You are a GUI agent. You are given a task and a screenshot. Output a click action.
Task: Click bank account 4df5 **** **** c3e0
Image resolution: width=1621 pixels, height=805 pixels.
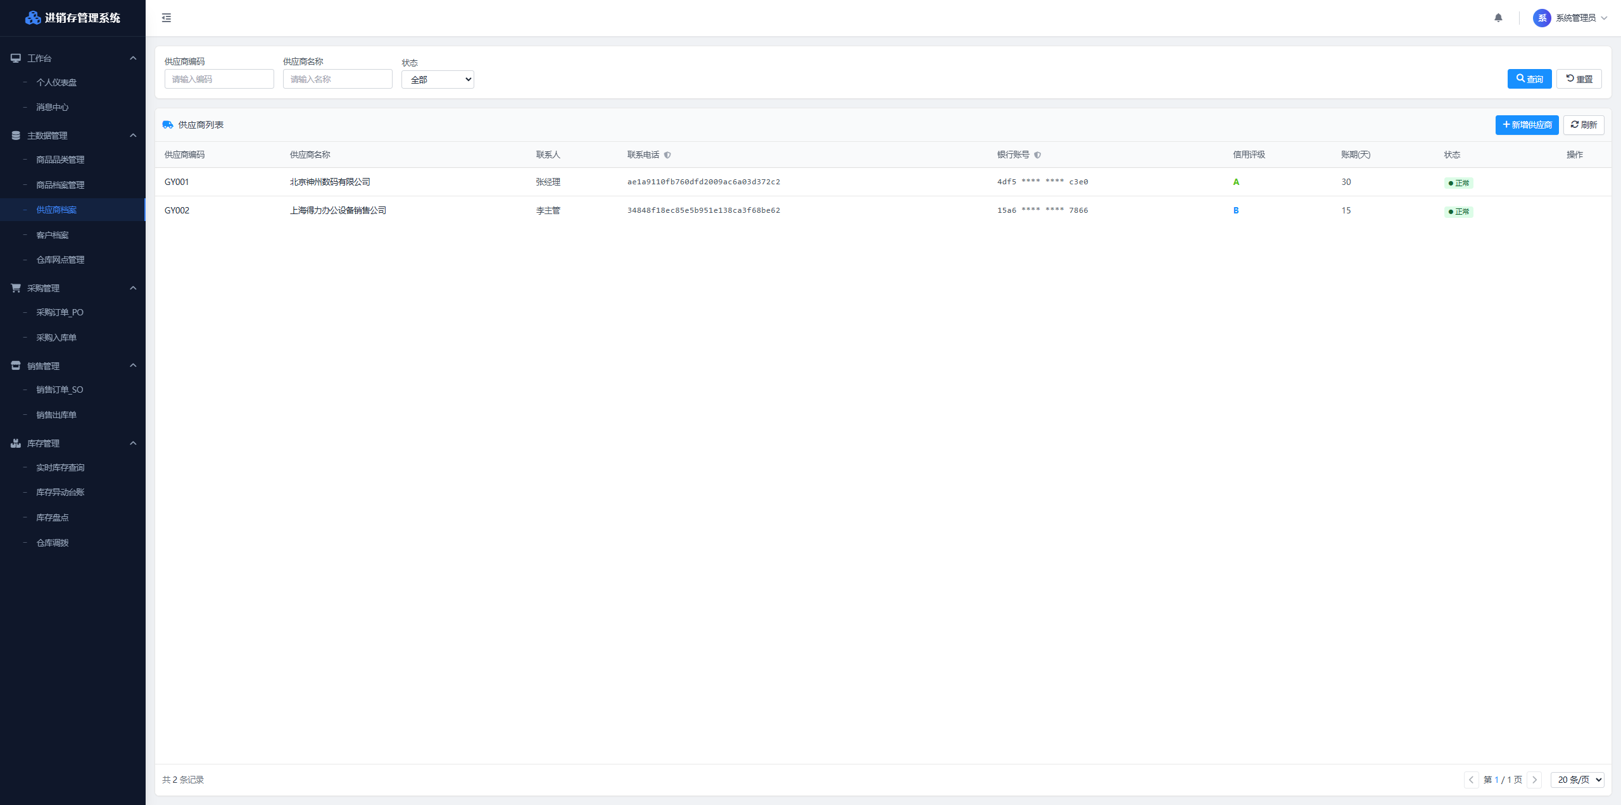(1043, 182)
